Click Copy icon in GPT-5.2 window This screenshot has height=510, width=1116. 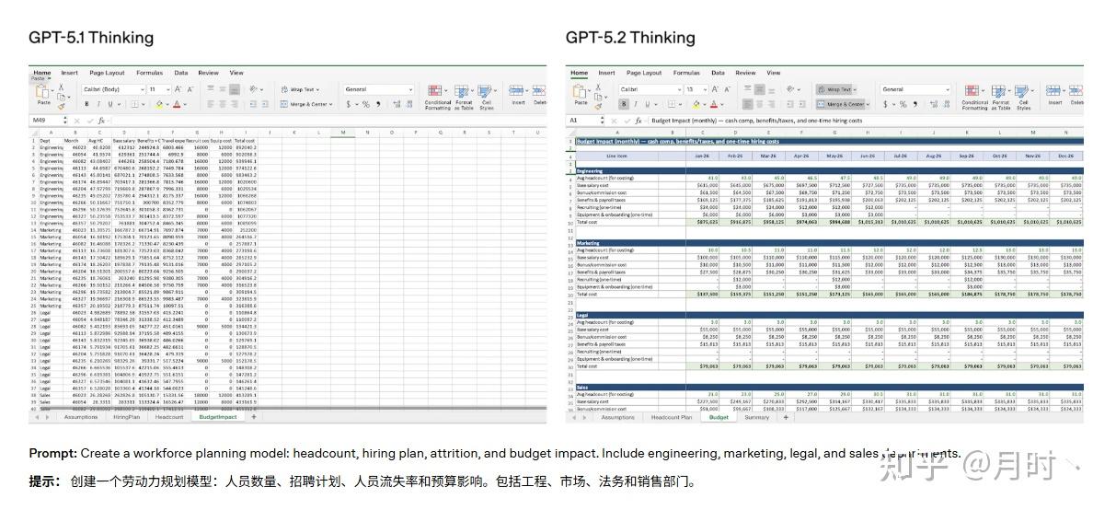598,97
